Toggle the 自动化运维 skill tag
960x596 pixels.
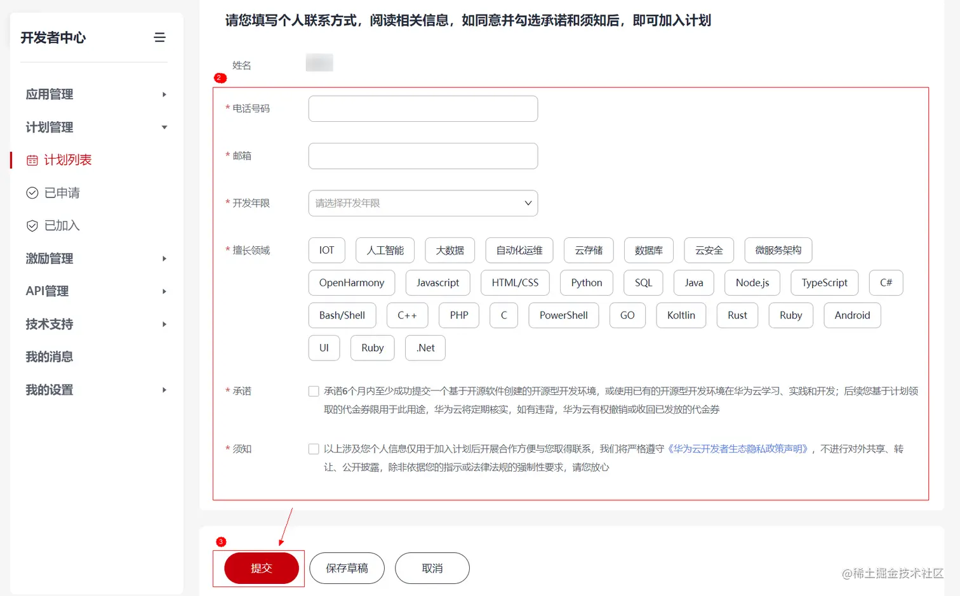click(x=519, y=250)
